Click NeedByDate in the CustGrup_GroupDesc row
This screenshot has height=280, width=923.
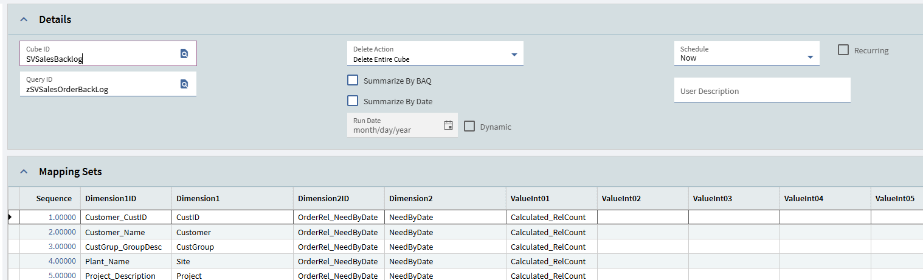[x=445, y=247]
